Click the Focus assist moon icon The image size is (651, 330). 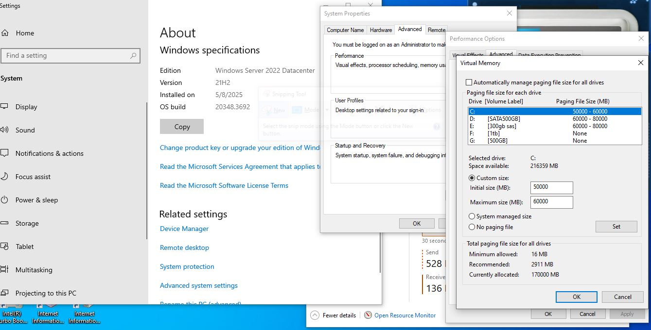(5, 177)
